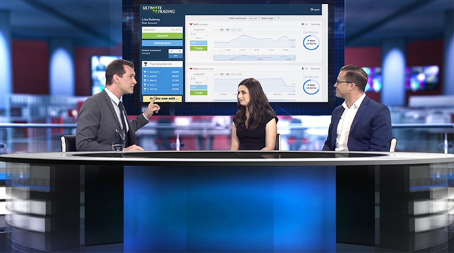The height and width of the screenshot is (253, 454).
Task: Click the Trade button for eBay
Action: tap(199, 48)
